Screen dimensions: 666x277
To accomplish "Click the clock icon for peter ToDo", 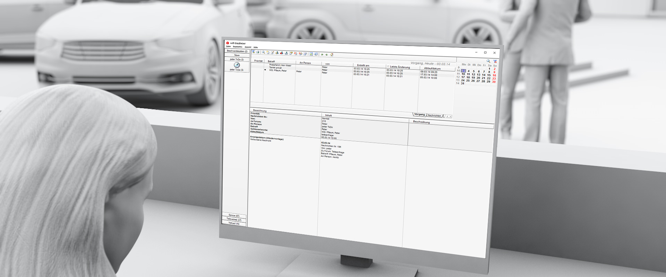I will [237, 65].
